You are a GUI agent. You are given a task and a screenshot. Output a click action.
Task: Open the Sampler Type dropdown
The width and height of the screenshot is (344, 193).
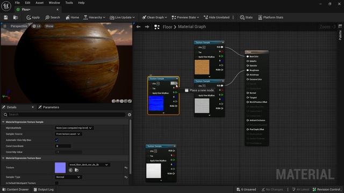[68, 177]
